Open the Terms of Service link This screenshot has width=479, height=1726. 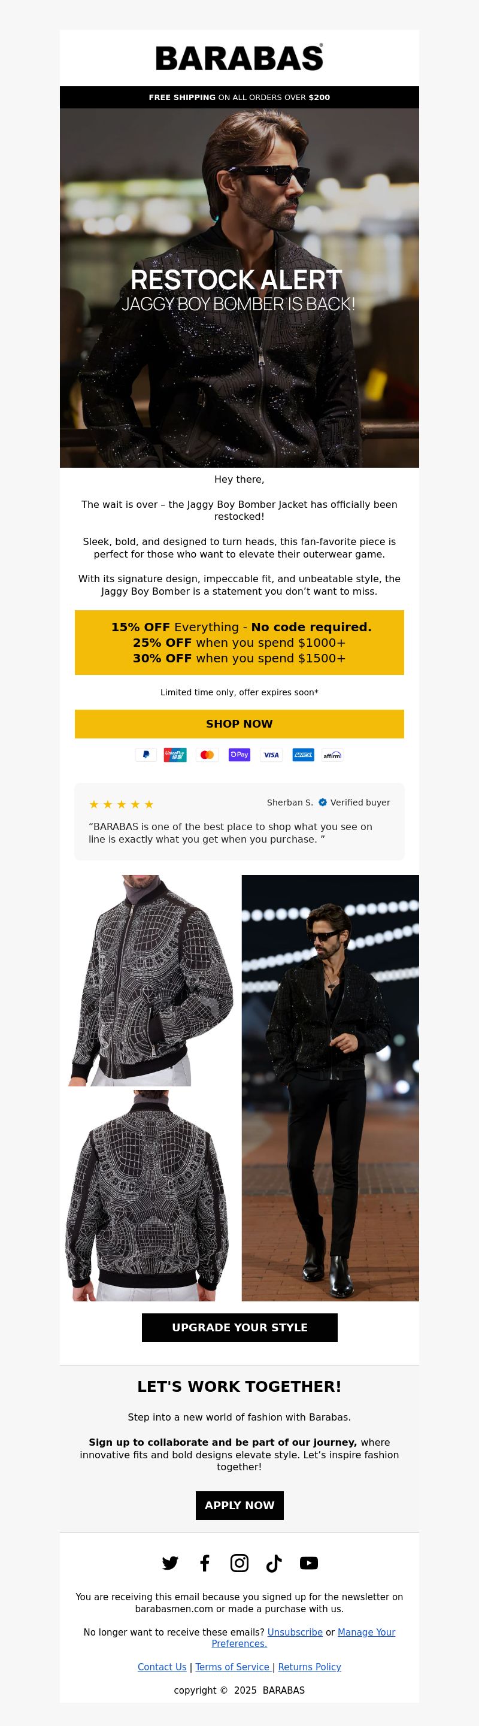click(234, 1667)
